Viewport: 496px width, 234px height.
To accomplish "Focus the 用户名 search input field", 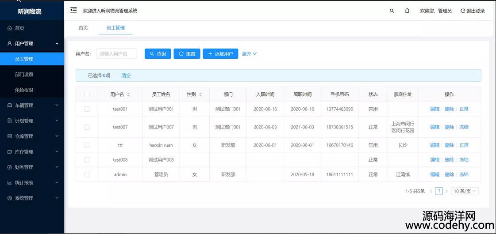I will [116, 54].
